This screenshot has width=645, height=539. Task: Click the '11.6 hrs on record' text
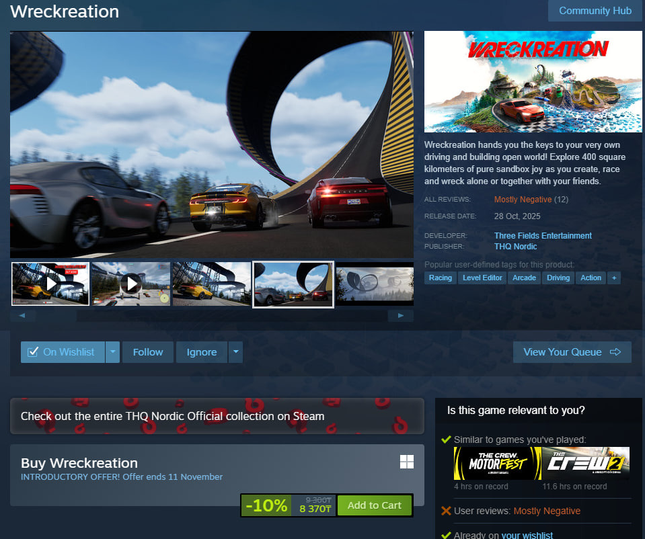pos(574,487)
